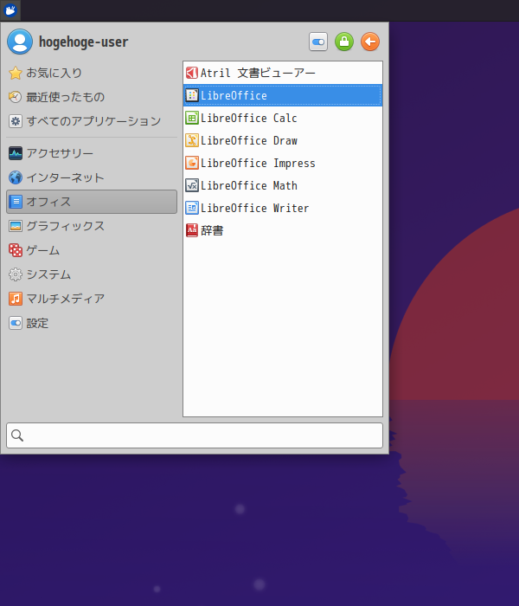Show the お気に入り favorites category

click(92, 73)
